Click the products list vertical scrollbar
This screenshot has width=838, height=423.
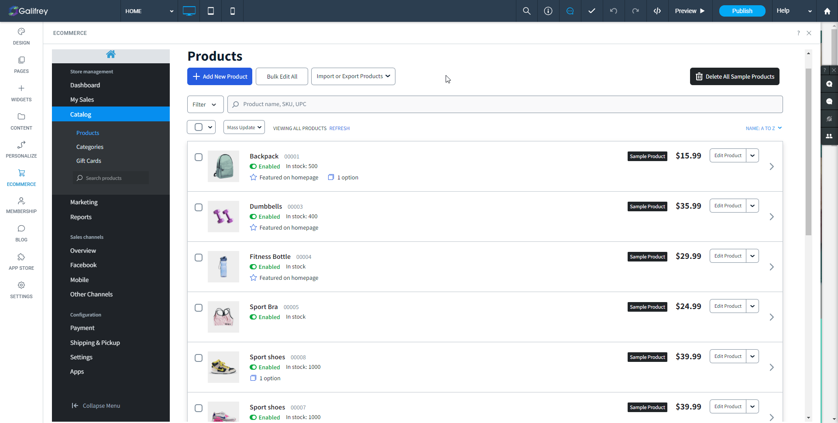(x=808, y=152)
